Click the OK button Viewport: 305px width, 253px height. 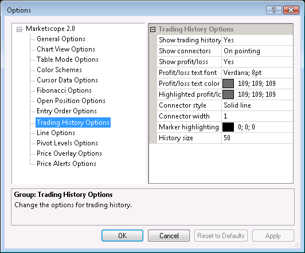(122, 235)
